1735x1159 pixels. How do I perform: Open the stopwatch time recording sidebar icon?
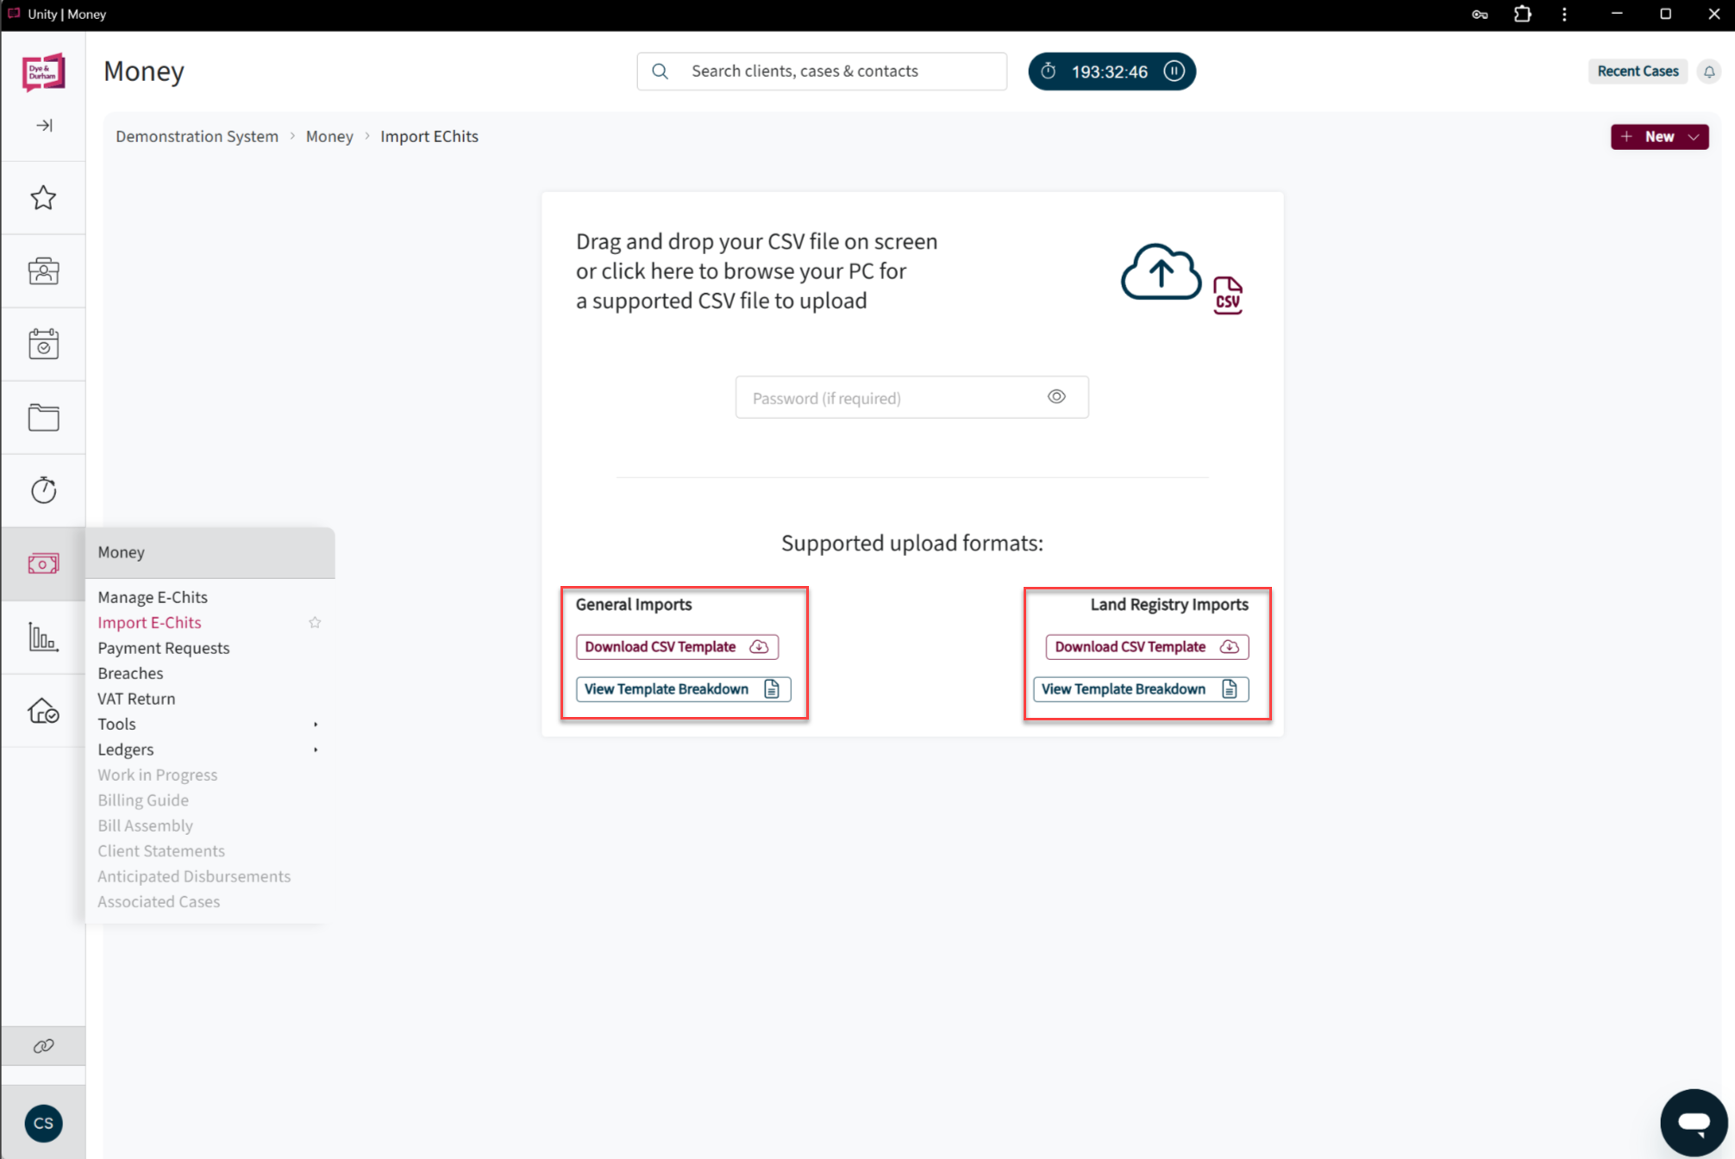pyautogui.click(x=43, y=490)
